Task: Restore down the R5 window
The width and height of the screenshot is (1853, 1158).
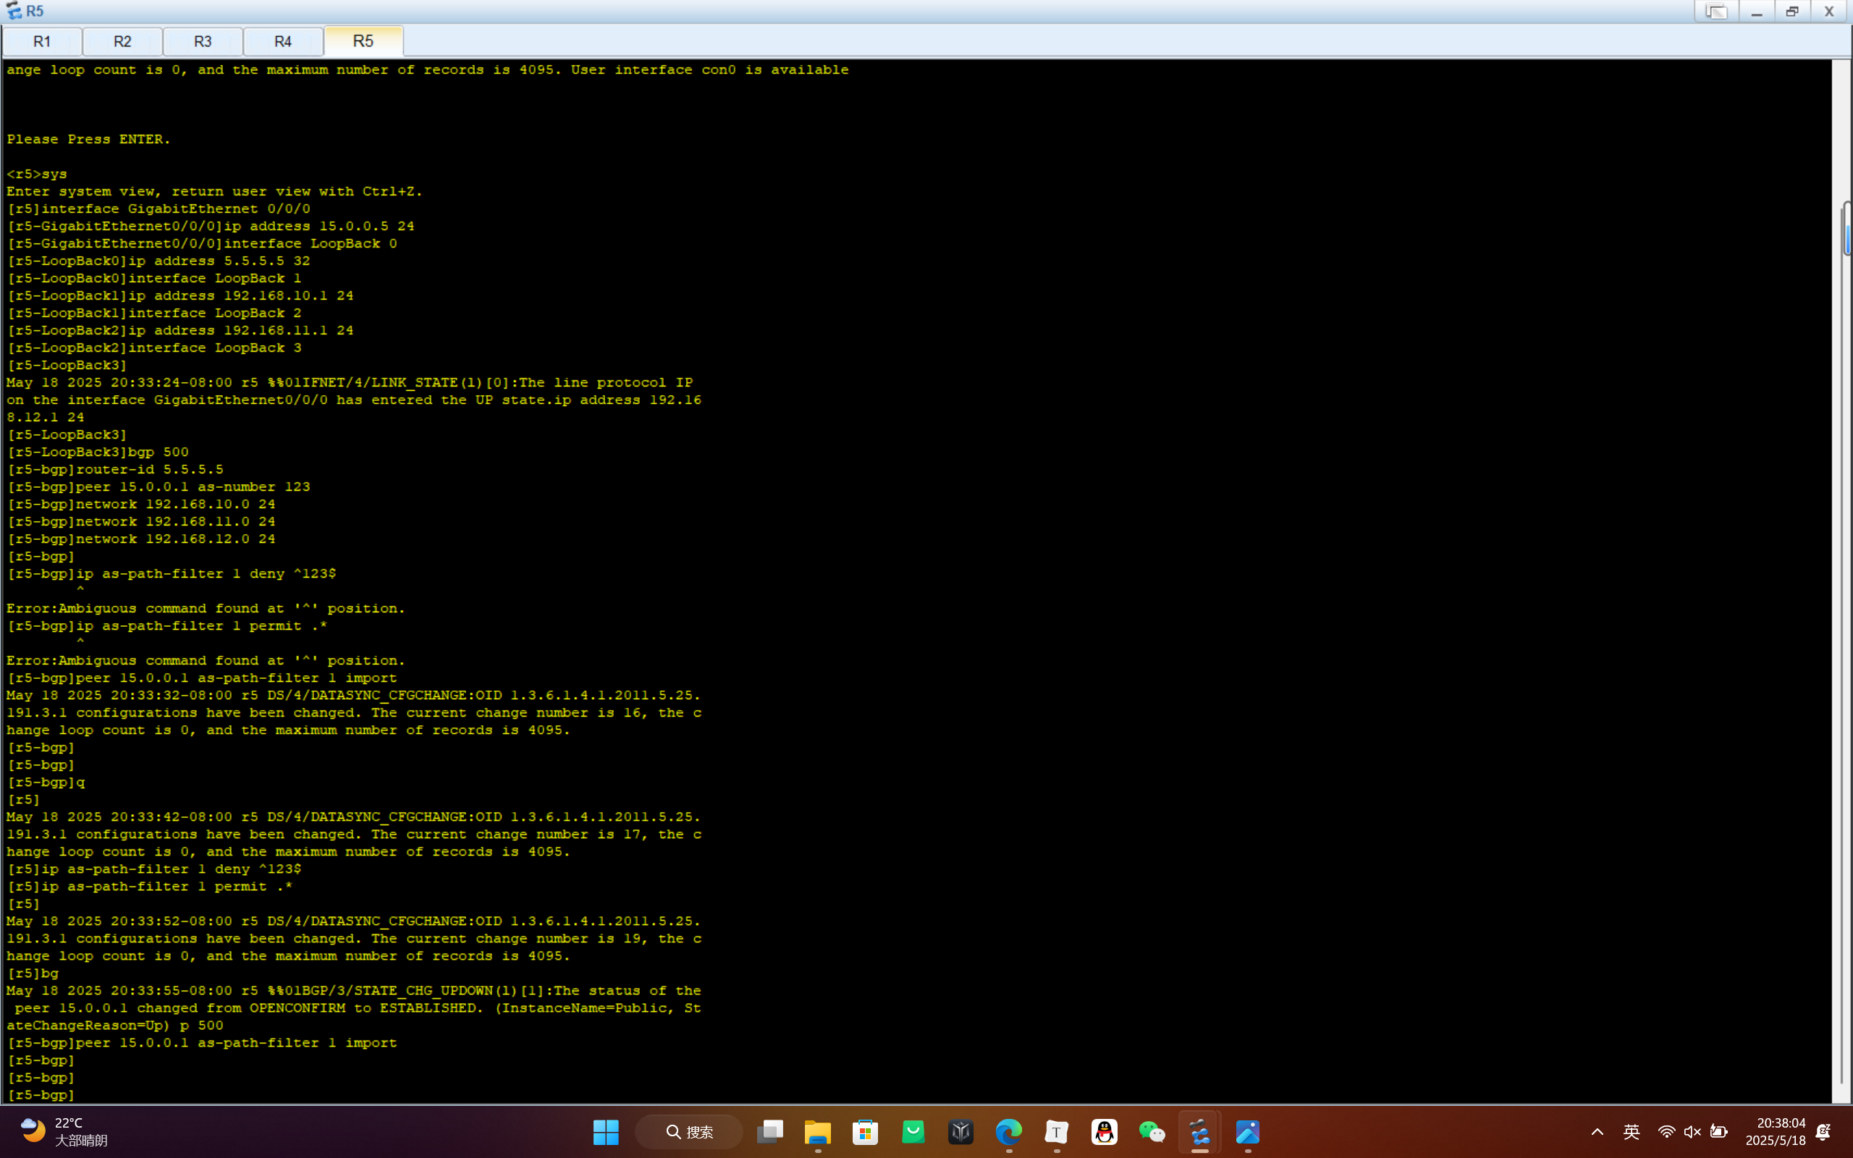Action: (1791, 12)
